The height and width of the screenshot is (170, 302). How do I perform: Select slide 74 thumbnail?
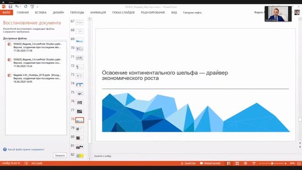pyautogui.click(x=79, y=85)
